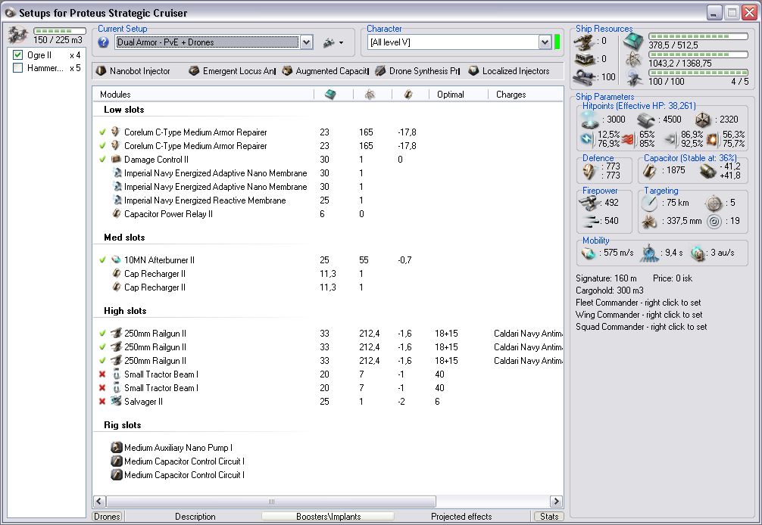Expand the Character dropdown arrow
Image resolution: width=762 pixels, height=525 pixels.
click(x=545, y=42)
